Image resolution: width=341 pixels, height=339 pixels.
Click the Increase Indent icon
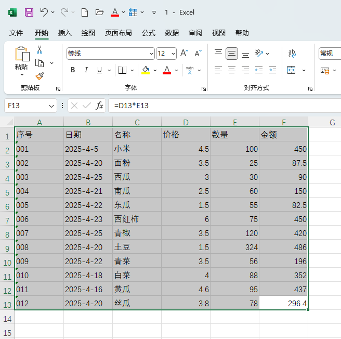272,70
